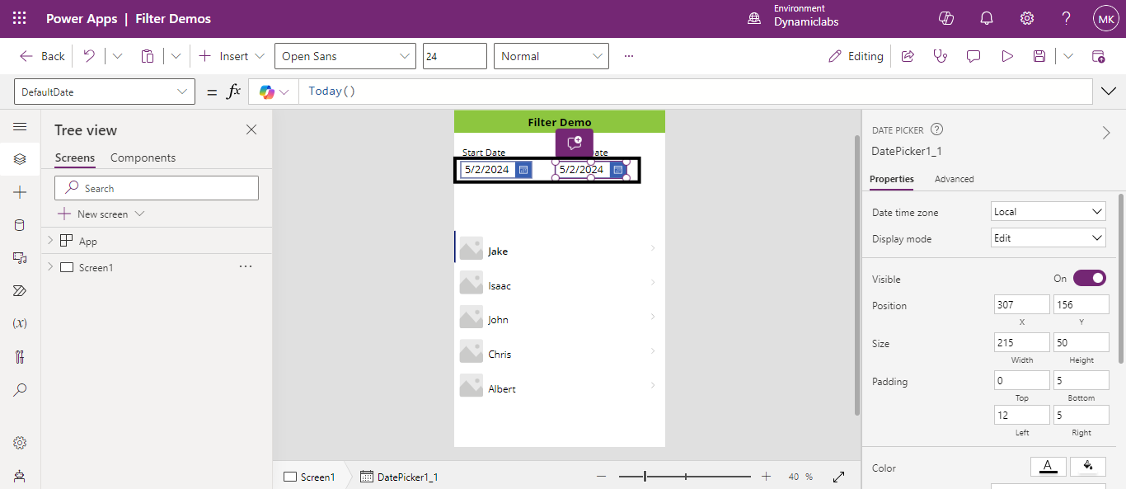Click the Save icon in the toolbar
This screenshot has width=1126, height=489.
point(1039,56)
